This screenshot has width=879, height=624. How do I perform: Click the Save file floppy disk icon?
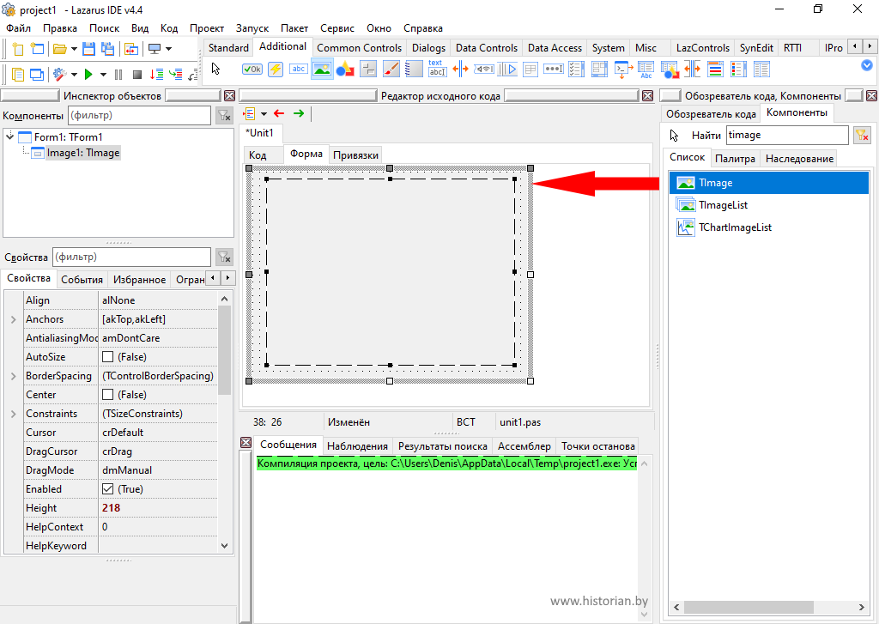click(88, 49)
